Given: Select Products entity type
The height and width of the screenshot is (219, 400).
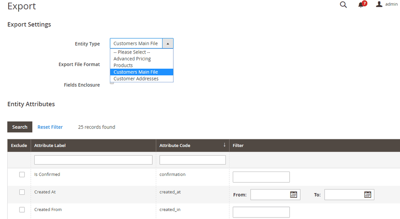Looking at the screenshot, I should coord(142,65).
